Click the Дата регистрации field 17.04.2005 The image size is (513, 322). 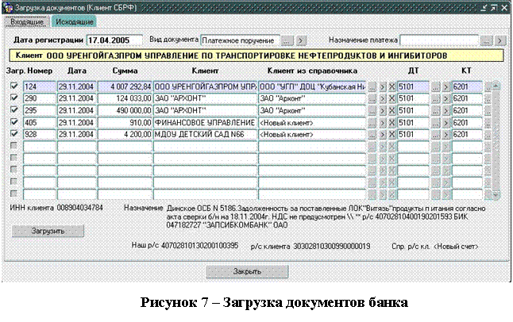pos(114,40)
